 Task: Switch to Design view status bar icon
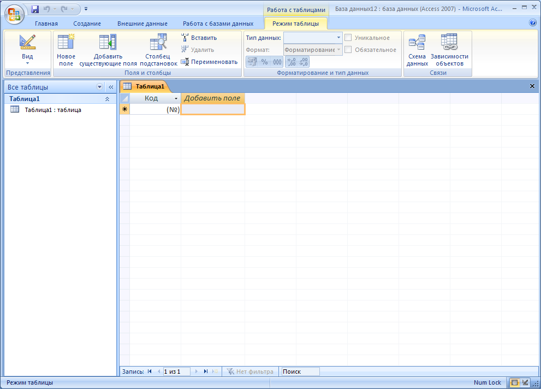point(525,382)
